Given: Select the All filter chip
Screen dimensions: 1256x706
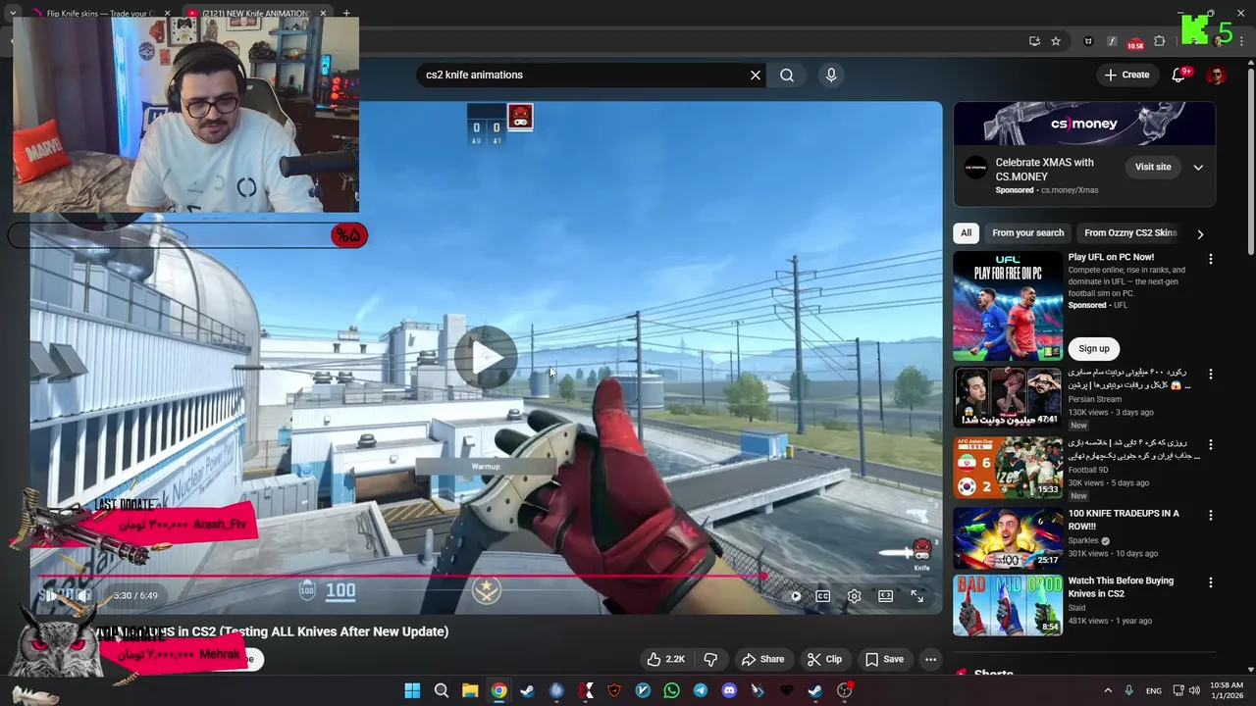Looking at the screenshot, I should click(966, 233).
